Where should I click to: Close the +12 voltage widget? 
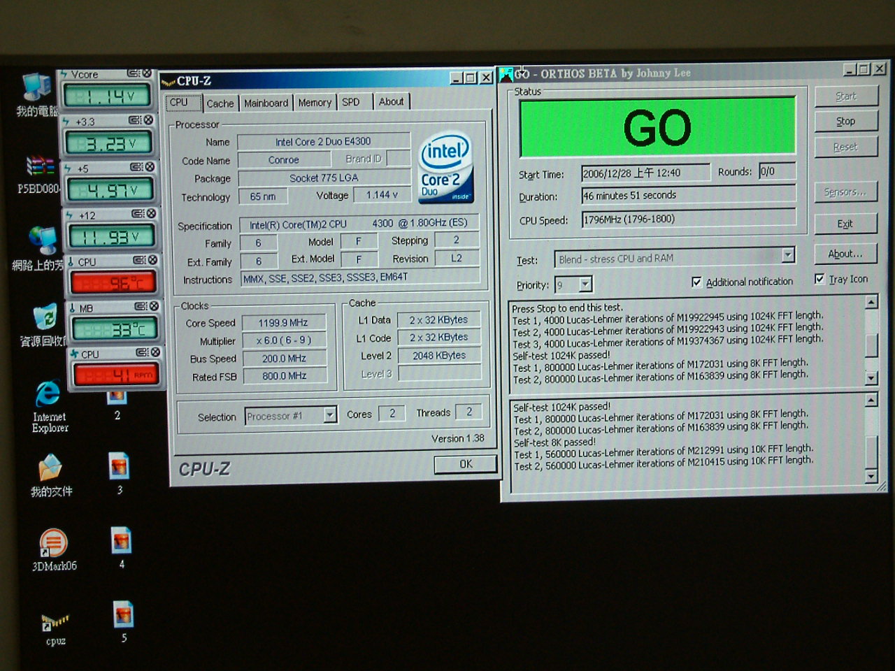tap(151, 214)
